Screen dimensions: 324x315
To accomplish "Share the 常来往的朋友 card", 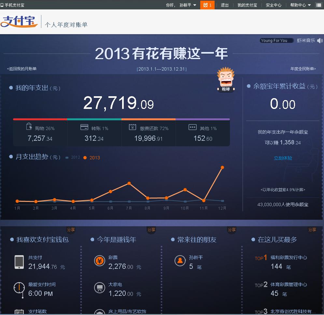I will (x=232, y=230).
